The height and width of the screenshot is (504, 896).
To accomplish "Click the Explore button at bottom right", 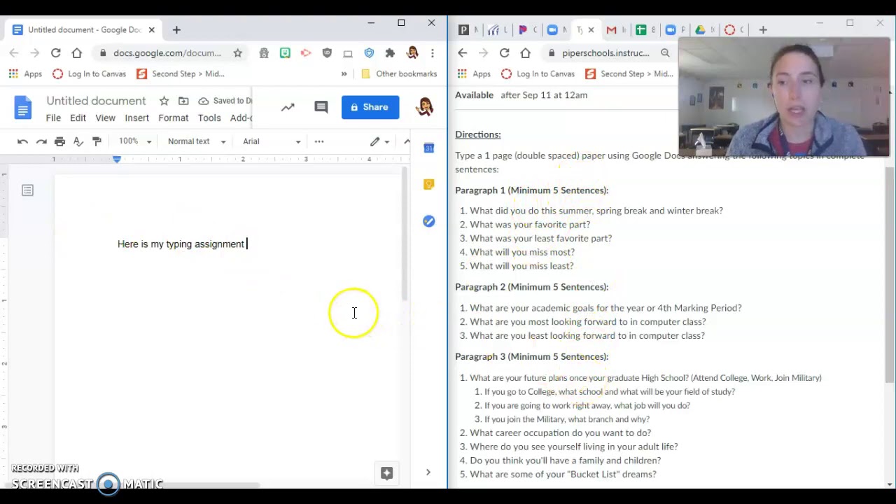I will point(386,473).
